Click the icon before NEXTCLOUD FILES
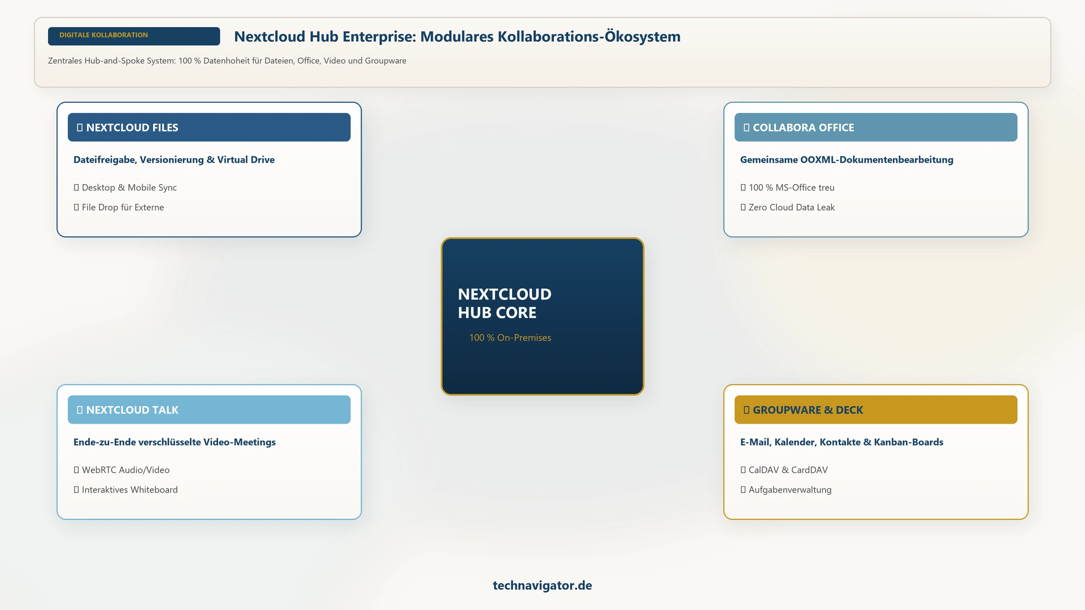This screenshot has height=610, width=1085. (80, 128)
